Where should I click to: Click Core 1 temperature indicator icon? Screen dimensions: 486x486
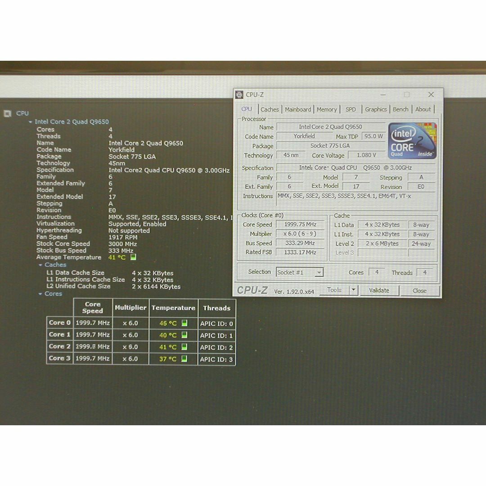tap(184, 335)
